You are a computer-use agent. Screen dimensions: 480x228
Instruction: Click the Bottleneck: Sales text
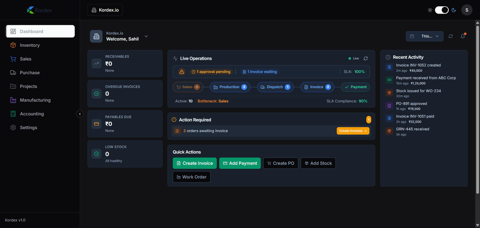[213, 101]
